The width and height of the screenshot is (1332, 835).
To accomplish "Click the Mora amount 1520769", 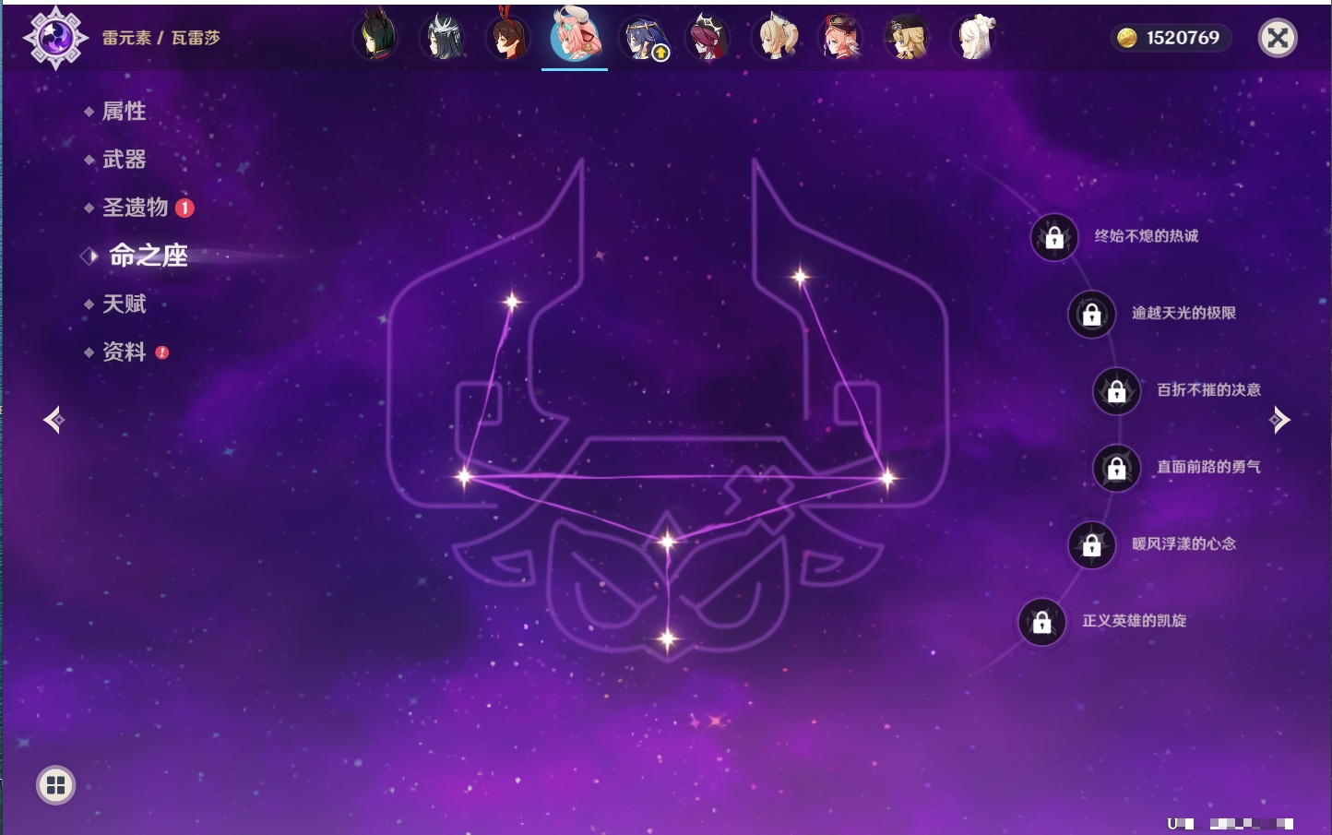I will (x=1183, y=38).
